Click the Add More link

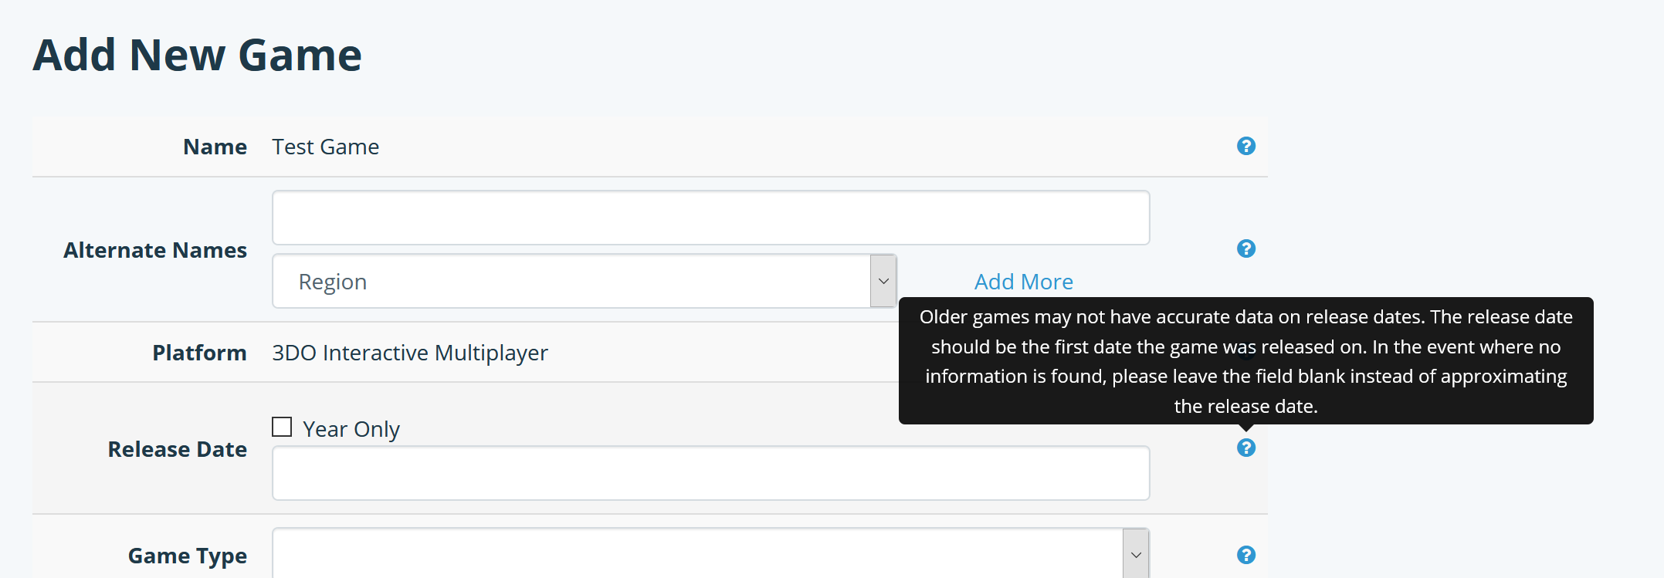tap(1023, 282)
